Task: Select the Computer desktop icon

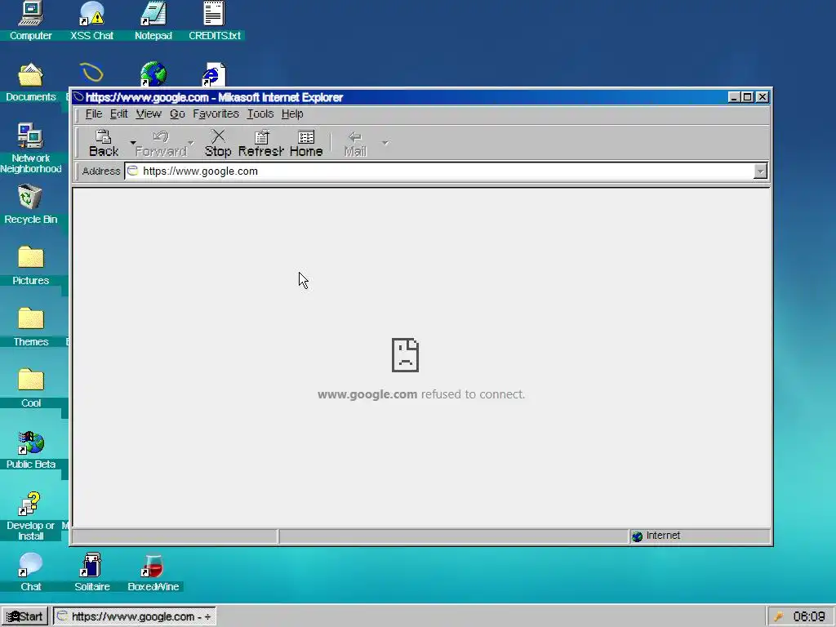Action: (30, 21)
